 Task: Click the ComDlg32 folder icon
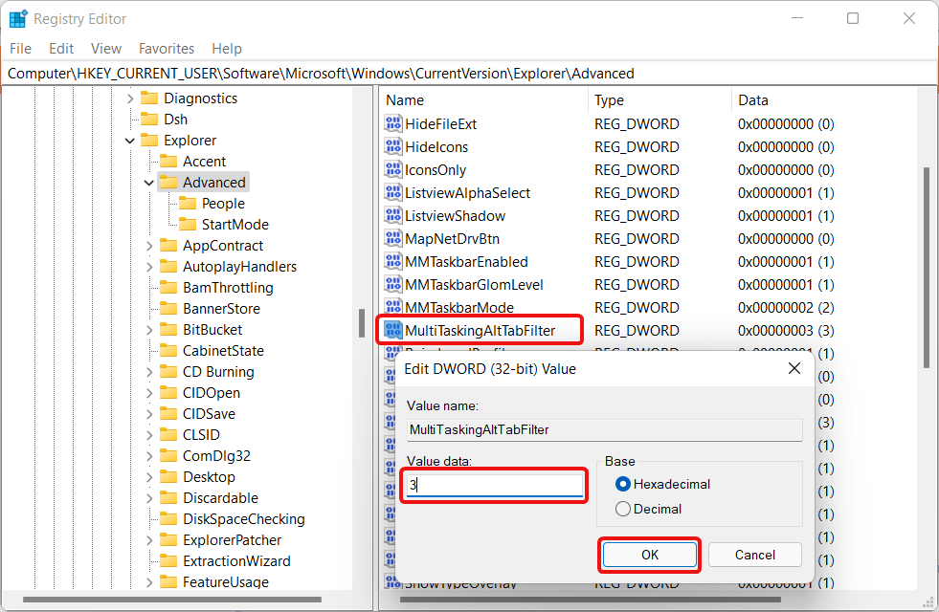(x=168, y=456)
